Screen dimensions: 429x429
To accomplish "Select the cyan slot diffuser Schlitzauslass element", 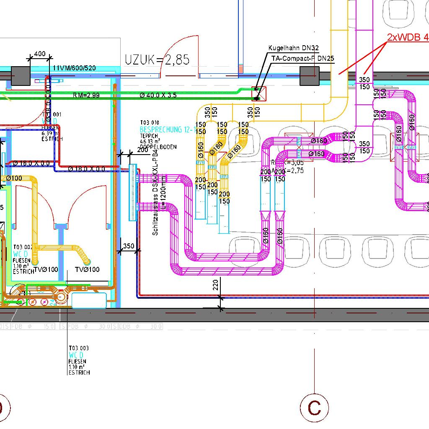I will coord(133,192).
